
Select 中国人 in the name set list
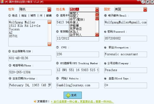coord(82,17)
